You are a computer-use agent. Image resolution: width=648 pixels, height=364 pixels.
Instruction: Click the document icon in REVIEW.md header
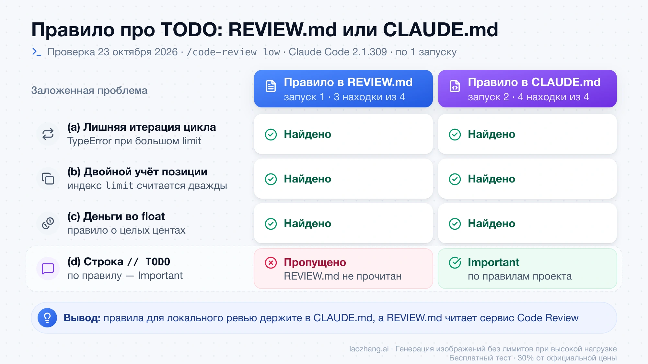point(271,86)
